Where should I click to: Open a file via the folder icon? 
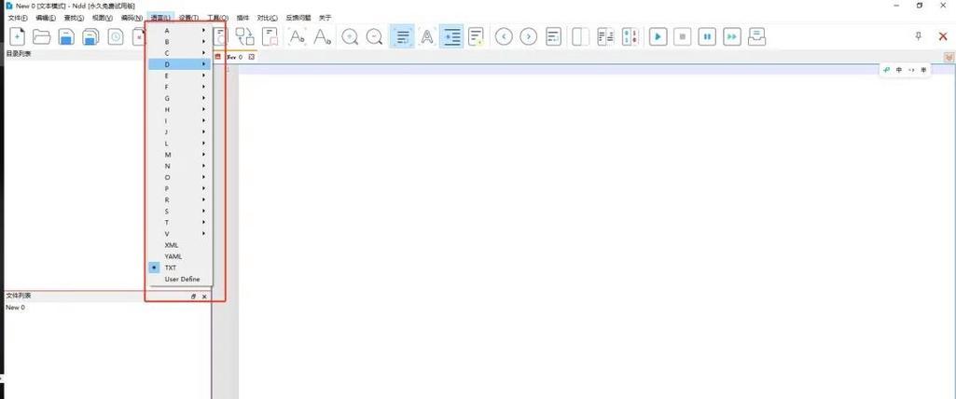tap(41, 36)
